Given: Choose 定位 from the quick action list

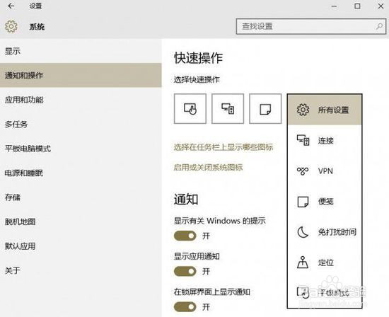Looking at the screenshot, I should coord(325,263).
